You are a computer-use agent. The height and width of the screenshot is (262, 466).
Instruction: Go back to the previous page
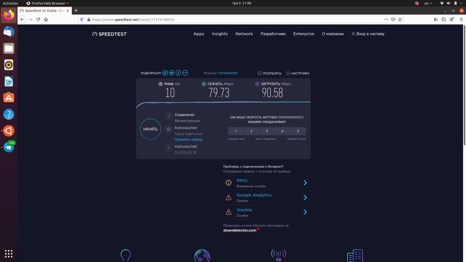pyautogui.click(x=23, y=19)
